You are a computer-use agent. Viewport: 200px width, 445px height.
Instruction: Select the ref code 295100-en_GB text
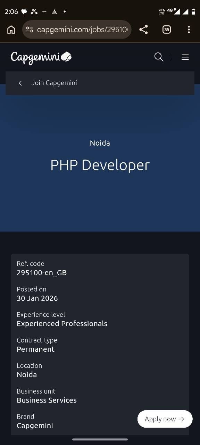click(x=42, y=273)
